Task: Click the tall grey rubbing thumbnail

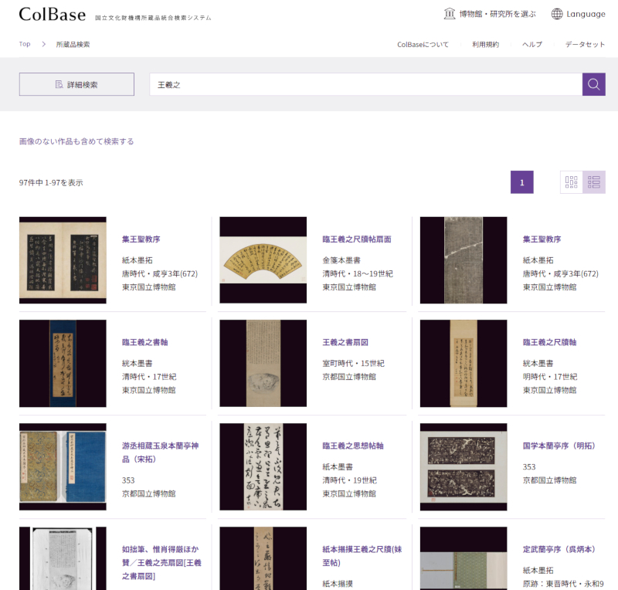Action: pos(463,260)
